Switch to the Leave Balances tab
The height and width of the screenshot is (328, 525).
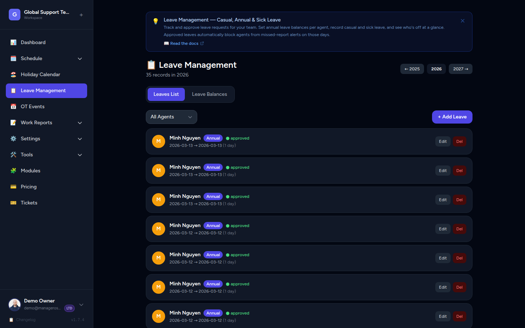tap(210, 94)
